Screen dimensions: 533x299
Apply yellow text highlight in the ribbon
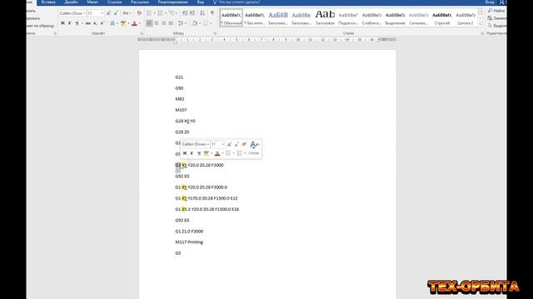(123, 23)
